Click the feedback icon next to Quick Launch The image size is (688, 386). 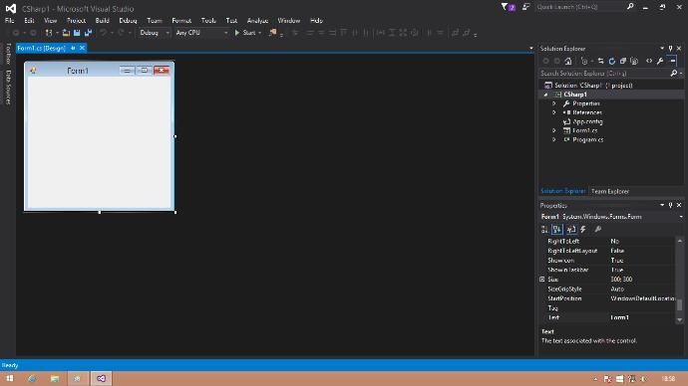[x=525, y=7]
